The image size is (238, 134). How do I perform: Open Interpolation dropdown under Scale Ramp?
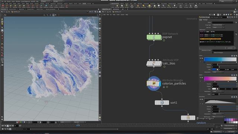[x=218, y=114]
